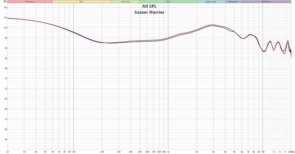Select the 85 value on the SPL axis
The image size is (295, 154).
coord(6,59)
